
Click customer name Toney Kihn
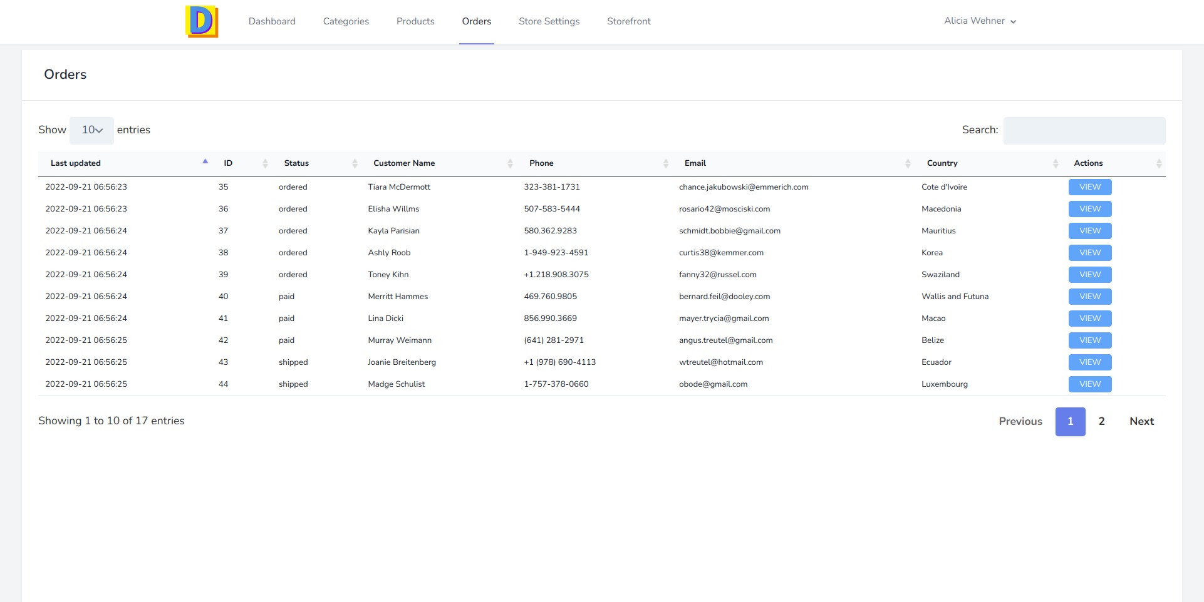click(x=388, y=275)
